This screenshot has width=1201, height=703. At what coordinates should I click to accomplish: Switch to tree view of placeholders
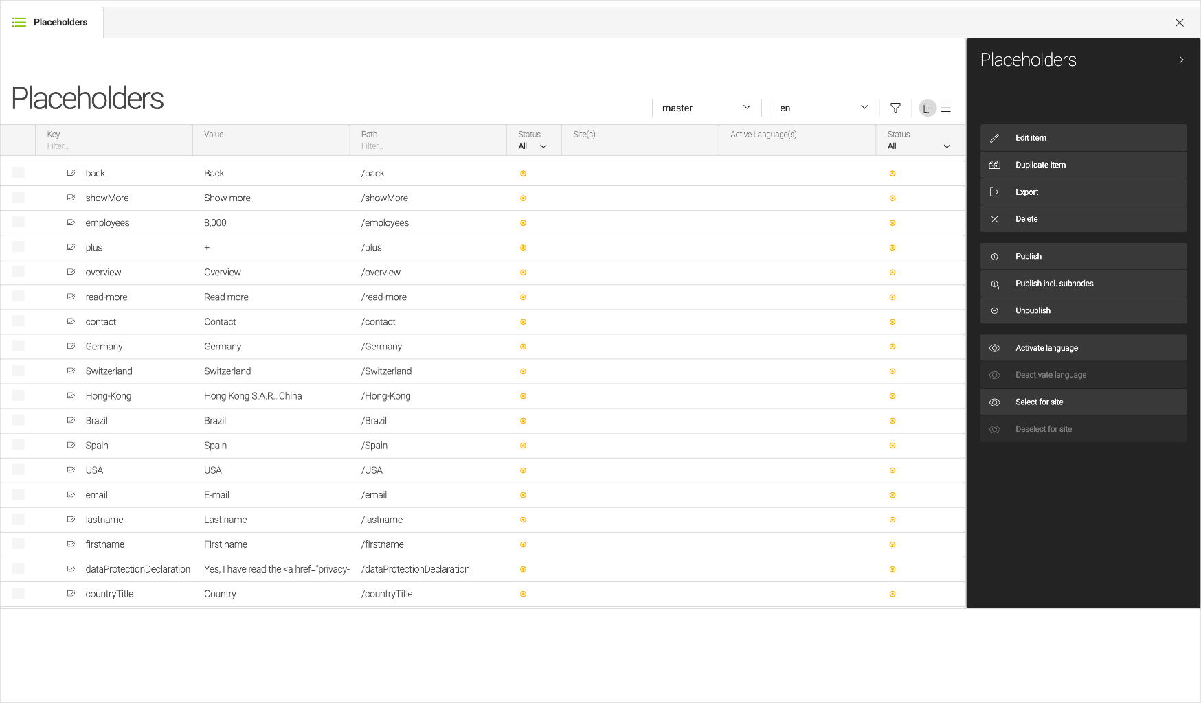point(928,108)
